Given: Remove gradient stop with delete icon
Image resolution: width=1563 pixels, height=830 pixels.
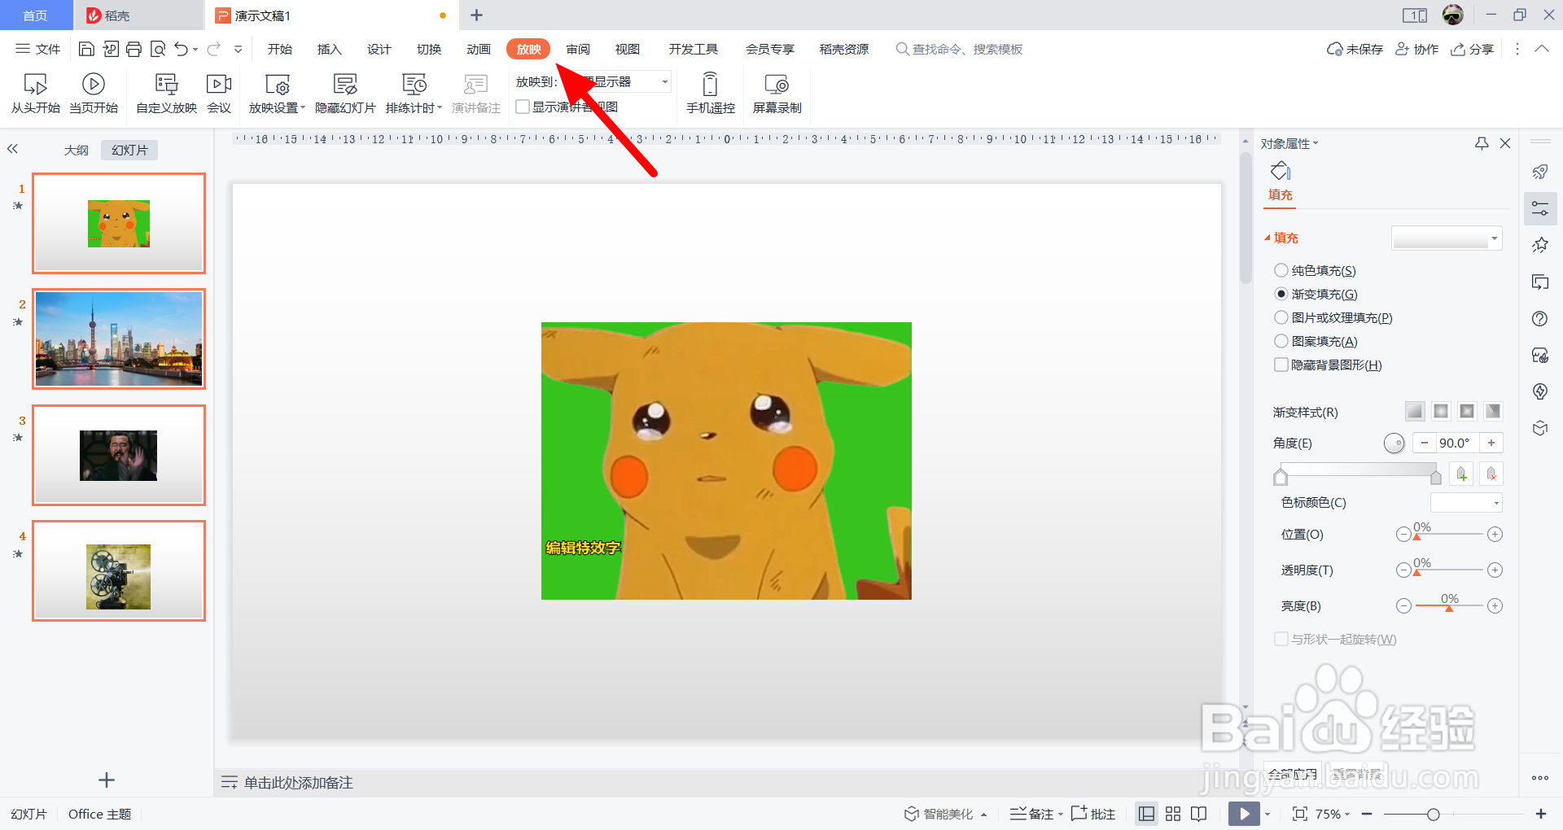Looking at the screenshot, I should (x=1491, y=474).
